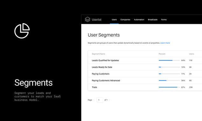Click the 176 users count
202x121 pixels.
191,60
